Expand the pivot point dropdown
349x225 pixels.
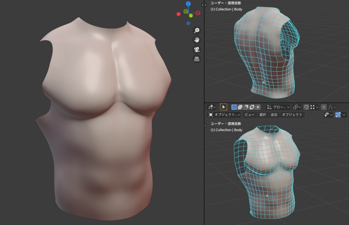(297, 107)
